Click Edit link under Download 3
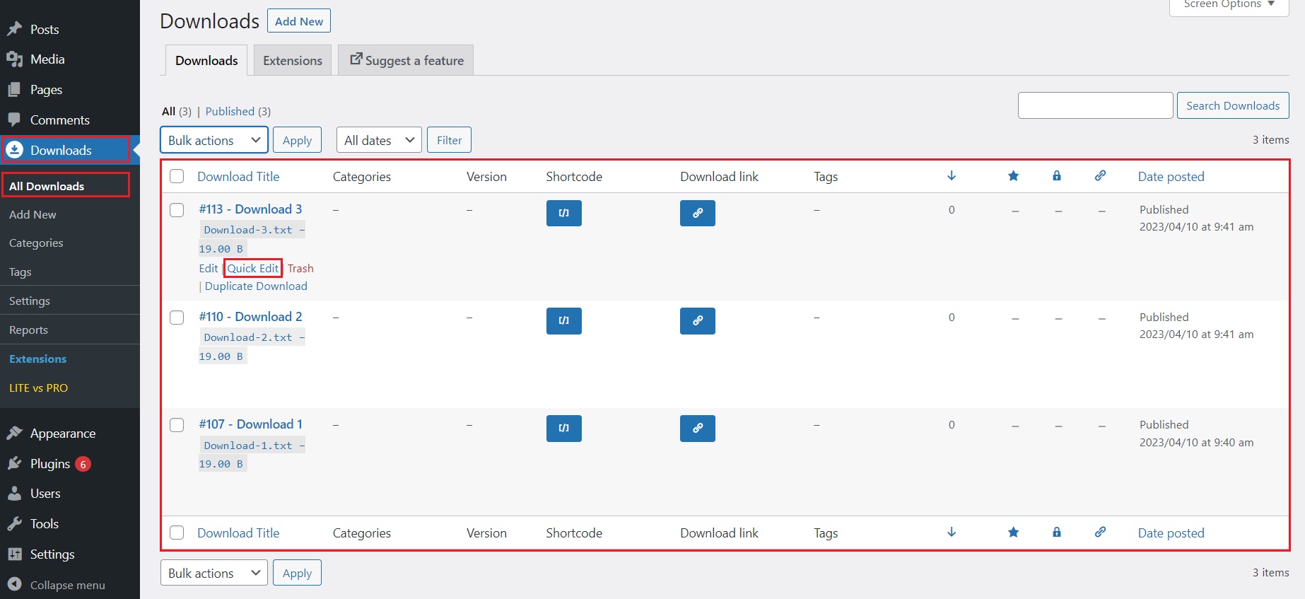 [x=209, y=268]
